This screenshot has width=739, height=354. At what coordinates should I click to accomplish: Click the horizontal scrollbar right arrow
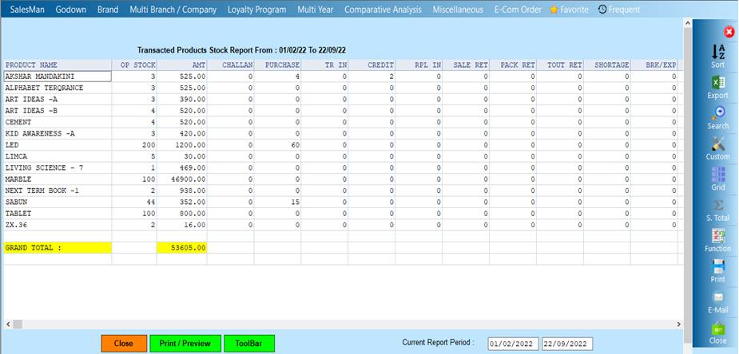pyautogui.click(x=678, y=324)
